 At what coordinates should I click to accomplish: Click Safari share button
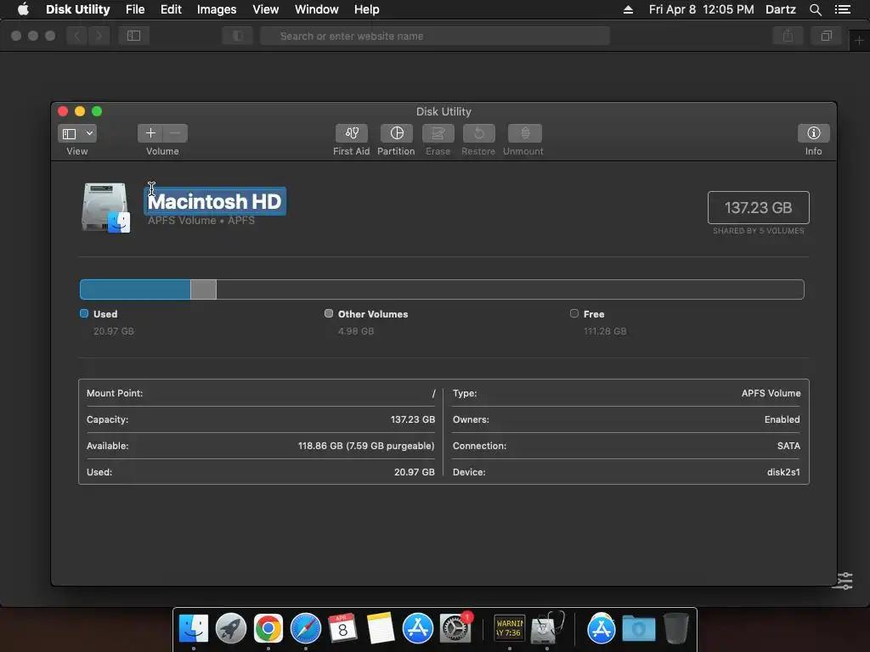[788, 36]
